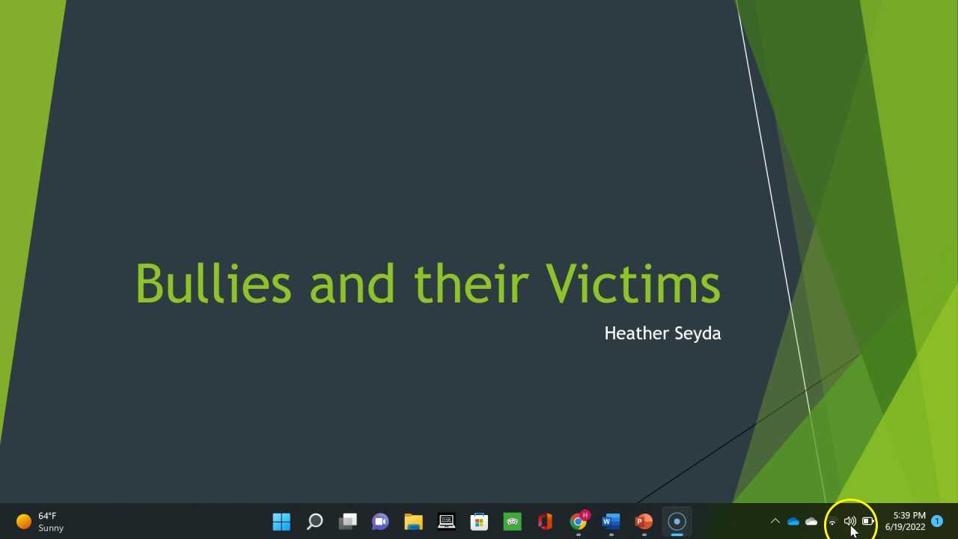Open the laptop-screen taskbar app
Screen dimensions: 958x539
pos(446,521)
